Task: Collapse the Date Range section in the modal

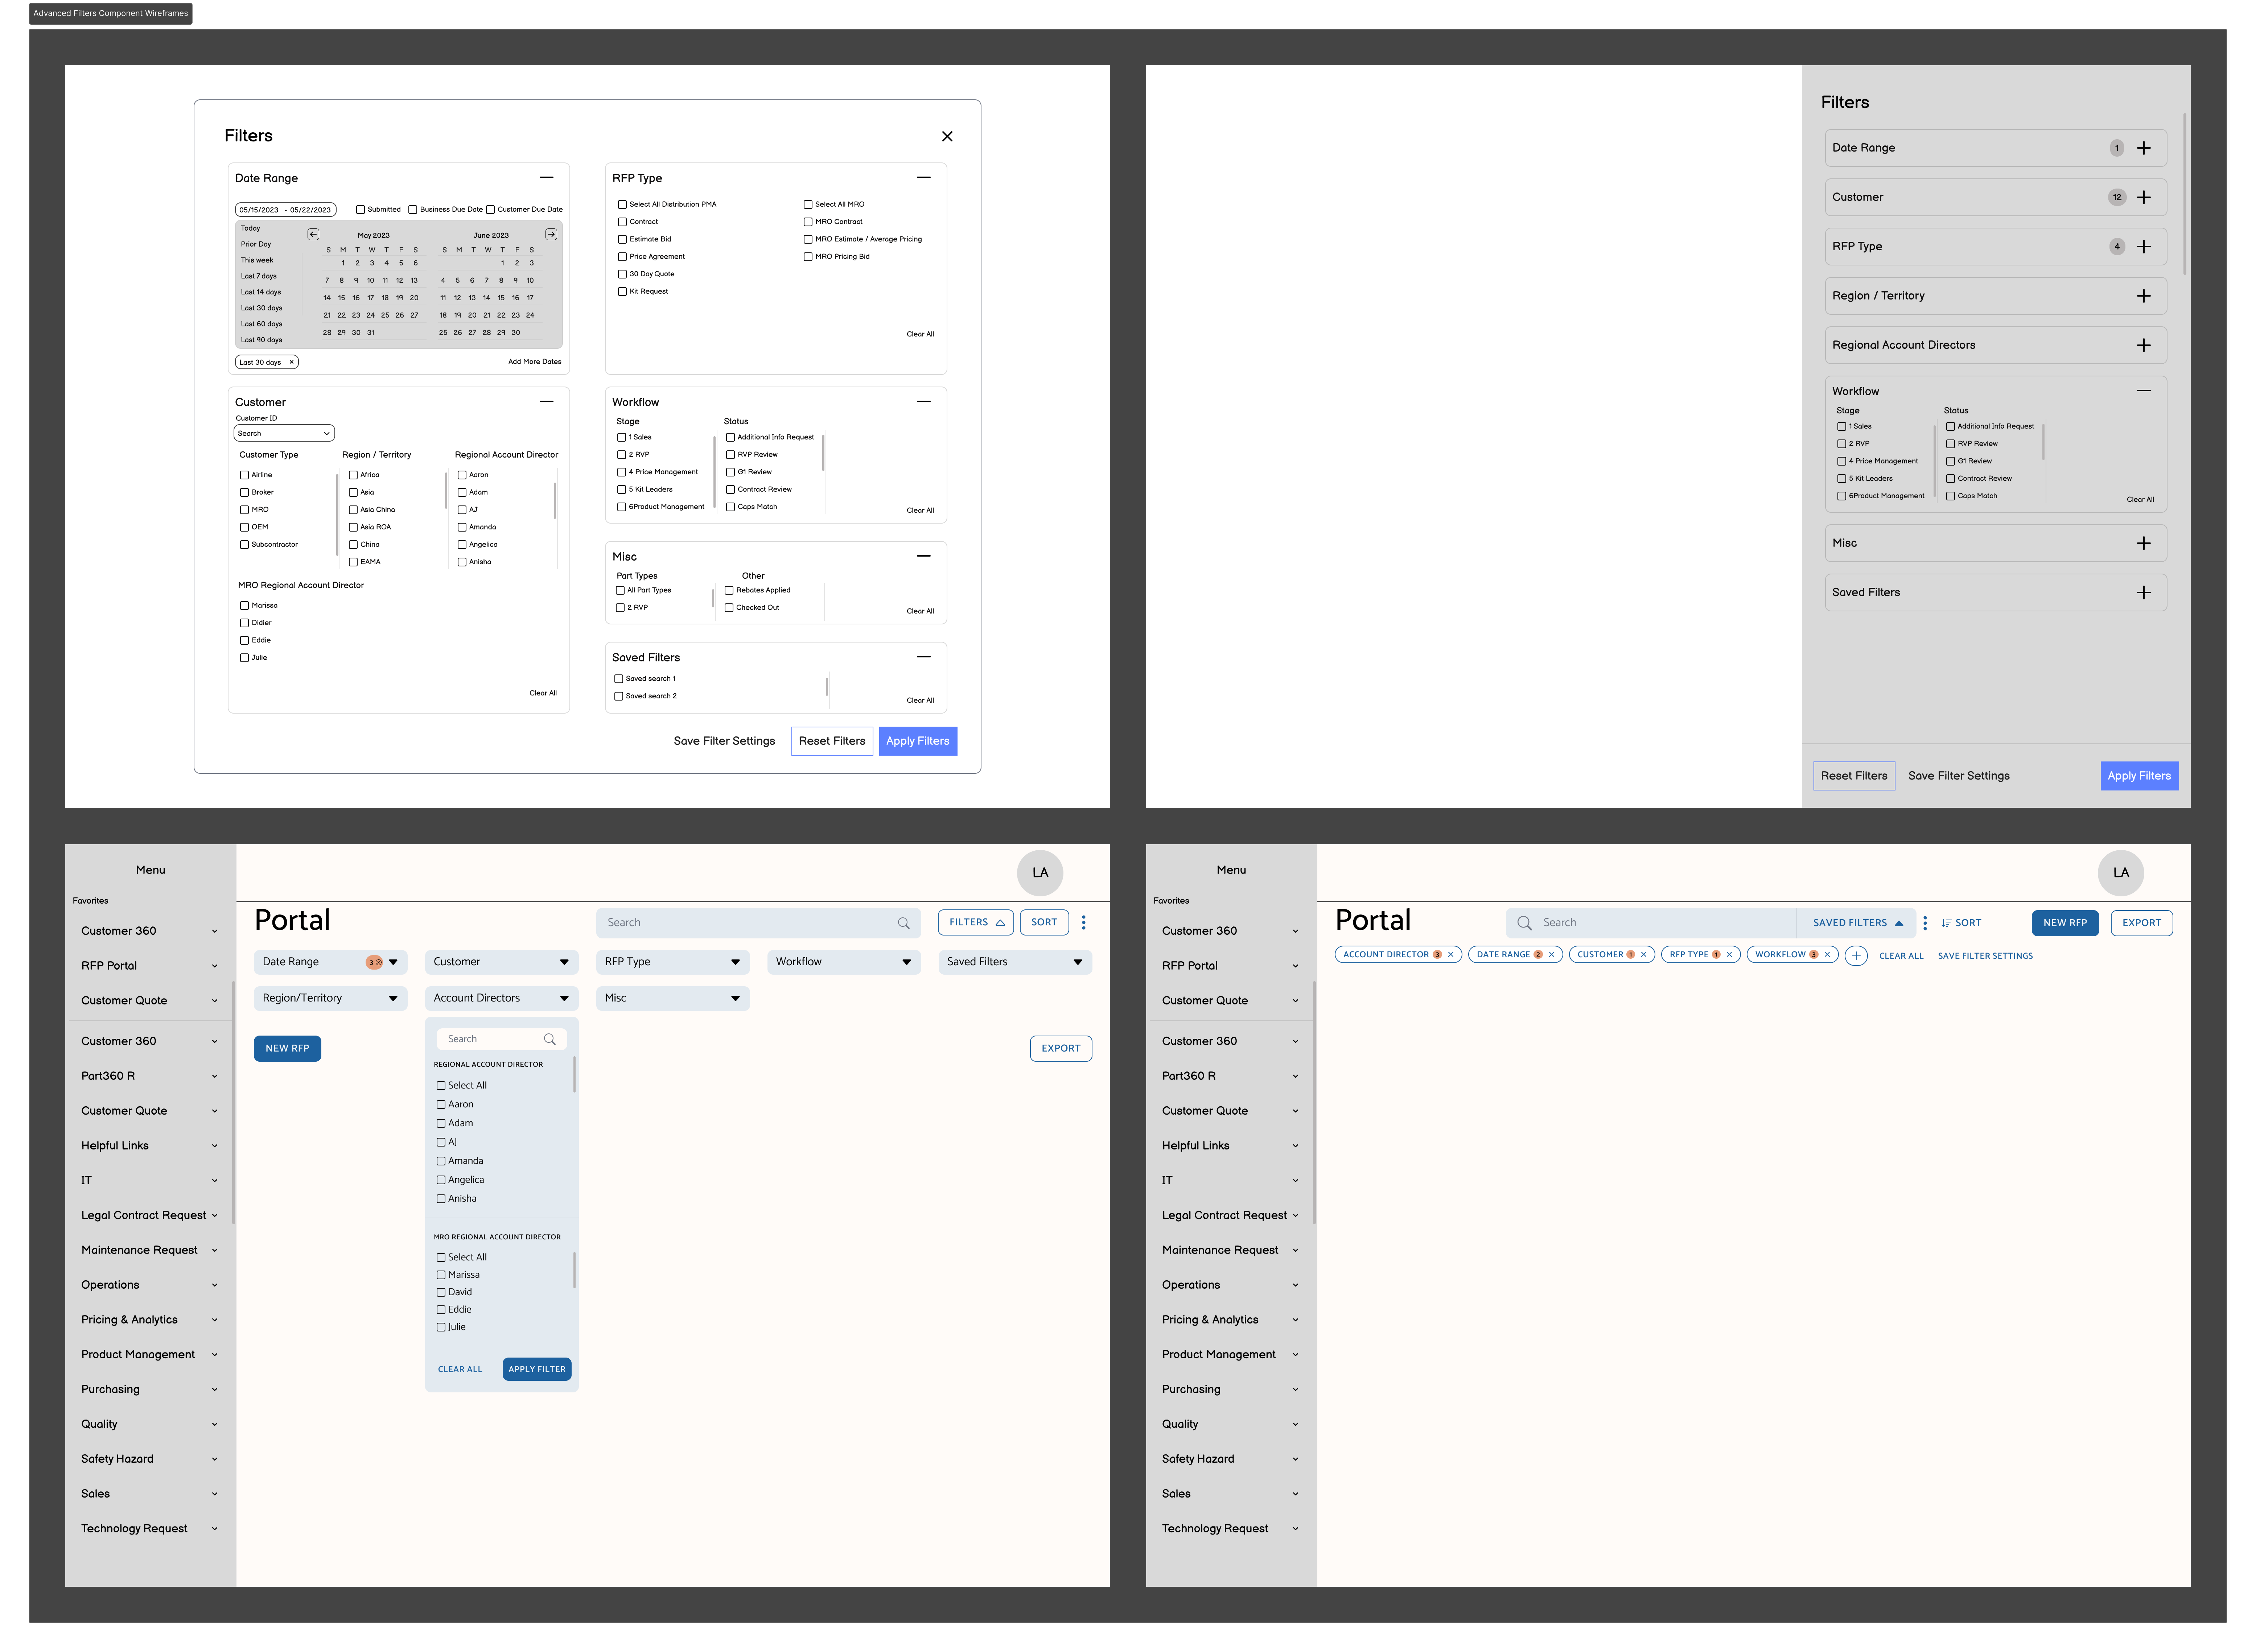Action: click(546, 178)
